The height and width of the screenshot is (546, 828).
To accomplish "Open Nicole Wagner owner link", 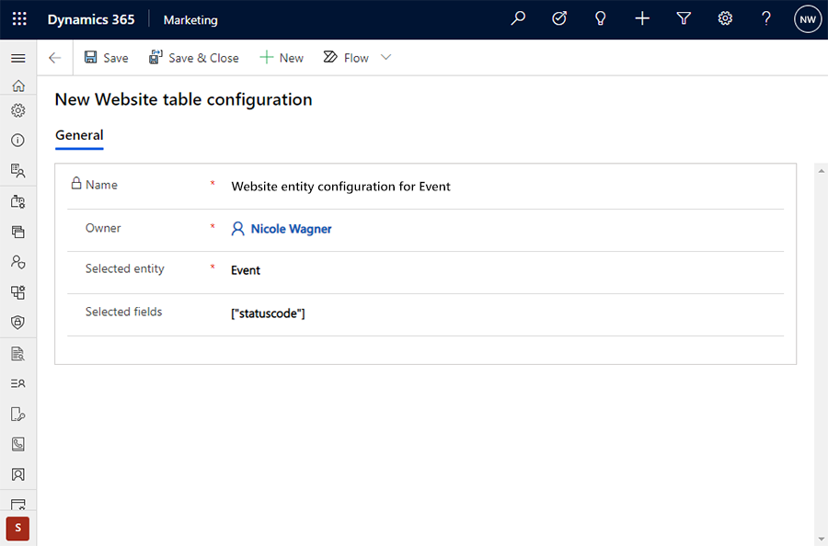I will (291, 229).
